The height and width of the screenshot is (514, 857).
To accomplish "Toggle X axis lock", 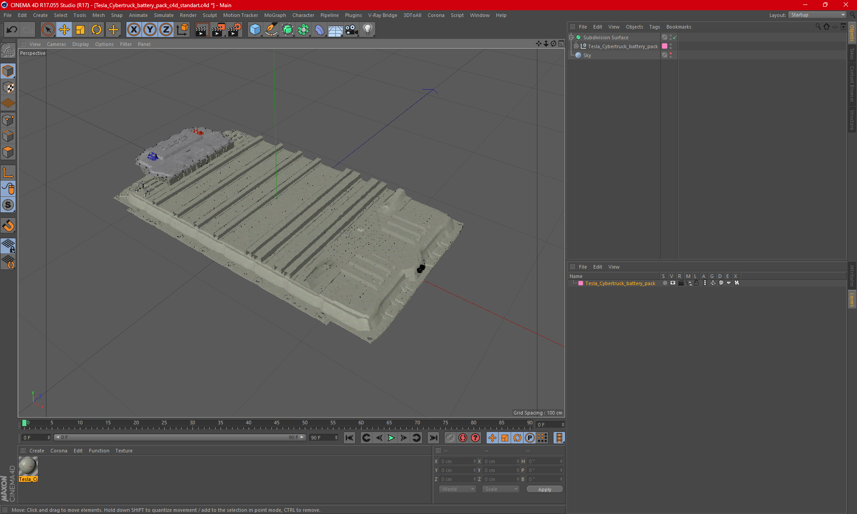I will 133,30.
